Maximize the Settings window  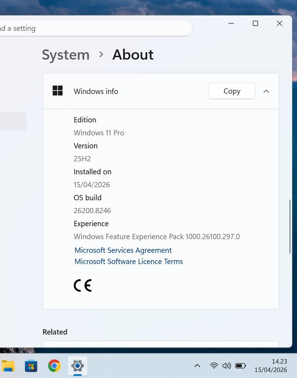[x=255, y=23]
